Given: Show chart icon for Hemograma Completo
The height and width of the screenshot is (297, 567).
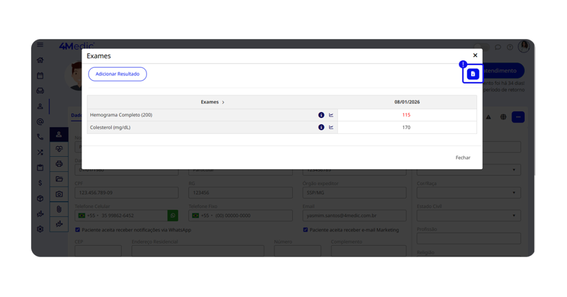Looking at the screenshot, I should 331,115.
